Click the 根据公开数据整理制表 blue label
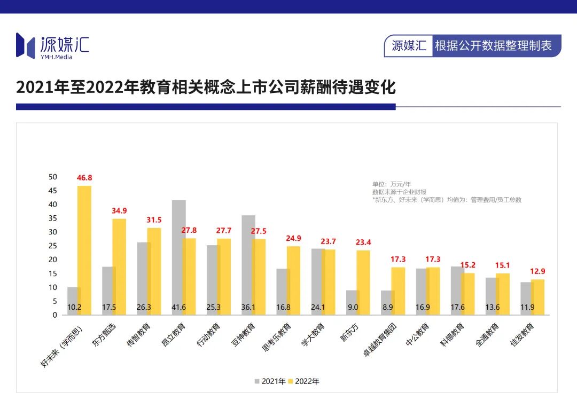Image resolution: width=577 pixels, height=408 pixels. click(x=493, y=46)
